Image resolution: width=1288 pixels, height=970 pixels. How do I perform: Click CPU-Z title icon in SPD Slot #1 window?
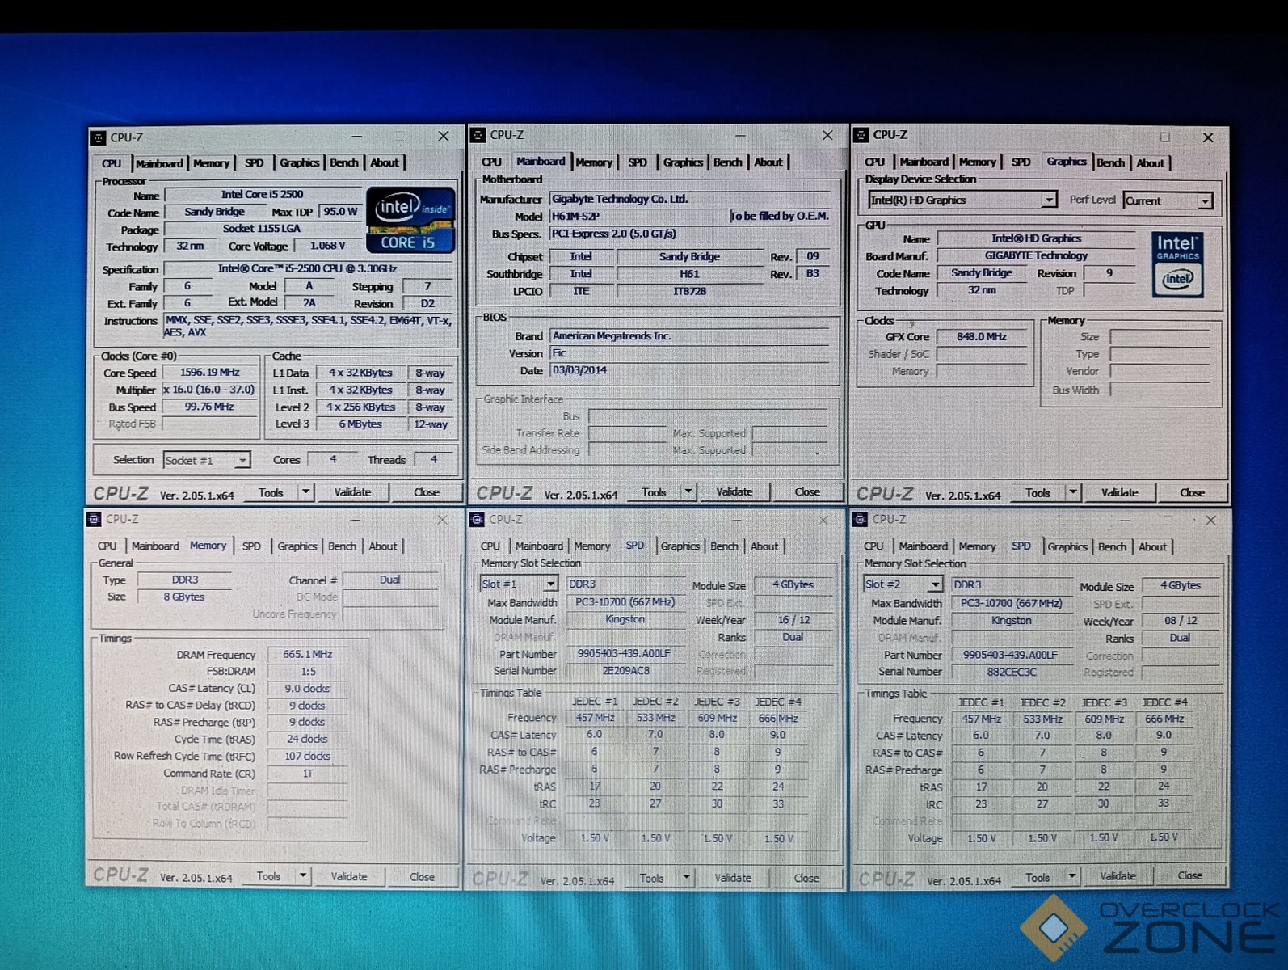[477, 519]
